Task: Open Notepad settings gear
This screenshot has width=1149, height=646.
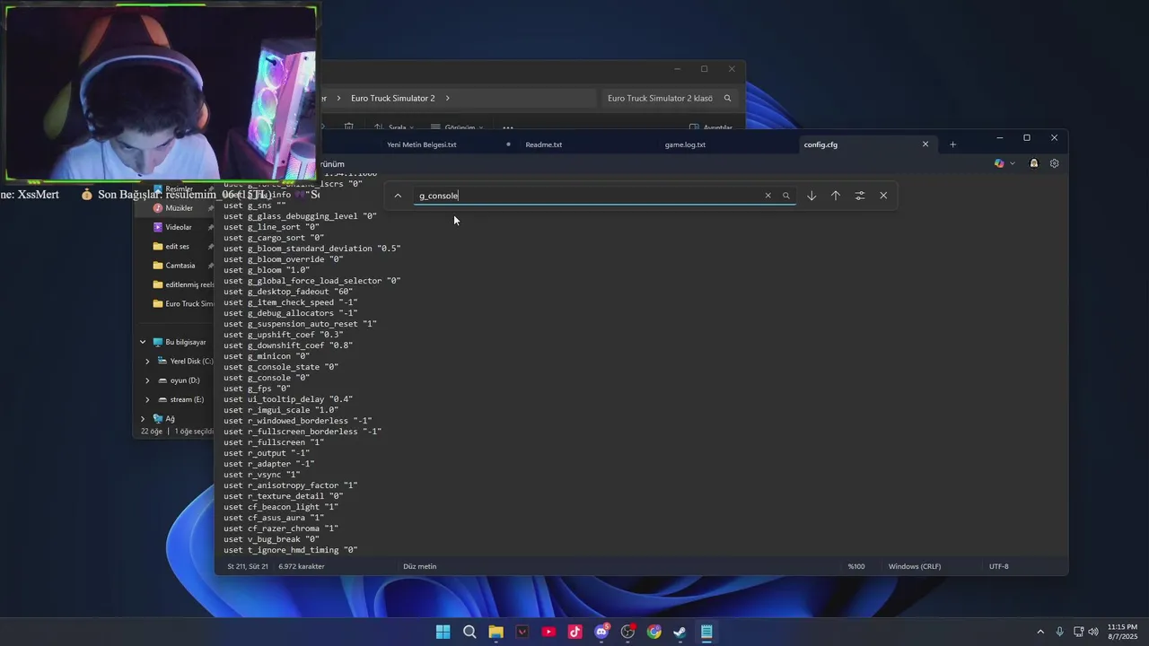Action: (1055, 163)
